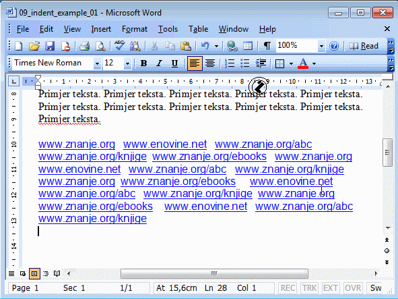
Task: Open the Edit menu
Action: (46, 29)
